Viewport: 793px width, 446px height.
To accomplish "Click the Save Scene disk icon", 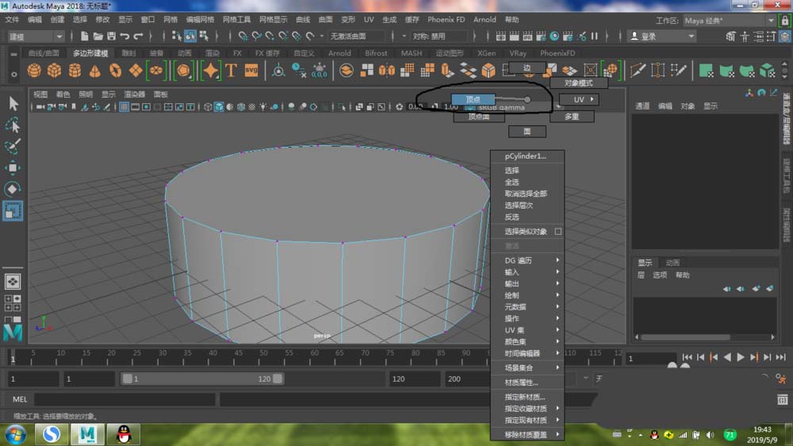I will tap(111, 36).
